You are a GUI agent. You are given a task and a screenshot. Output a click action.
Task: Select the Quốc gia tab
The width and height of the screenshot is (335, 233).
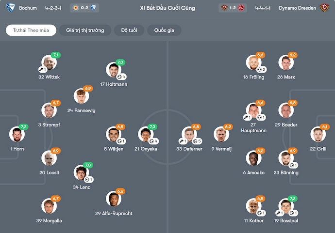pos(164,30)
